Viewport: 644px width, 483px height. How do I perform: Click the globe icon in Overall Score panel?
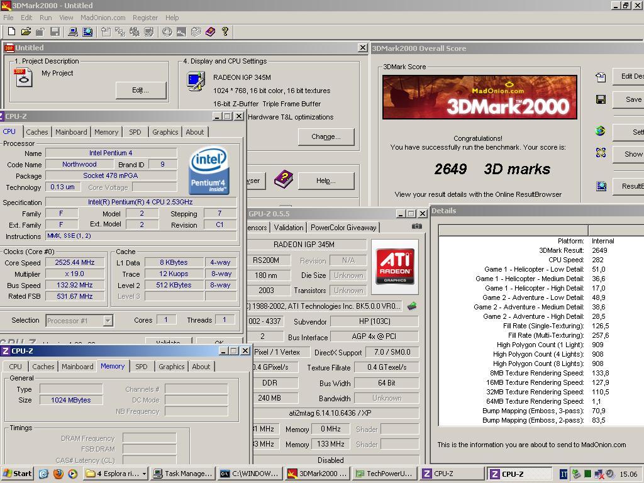[x=601, y=131]
